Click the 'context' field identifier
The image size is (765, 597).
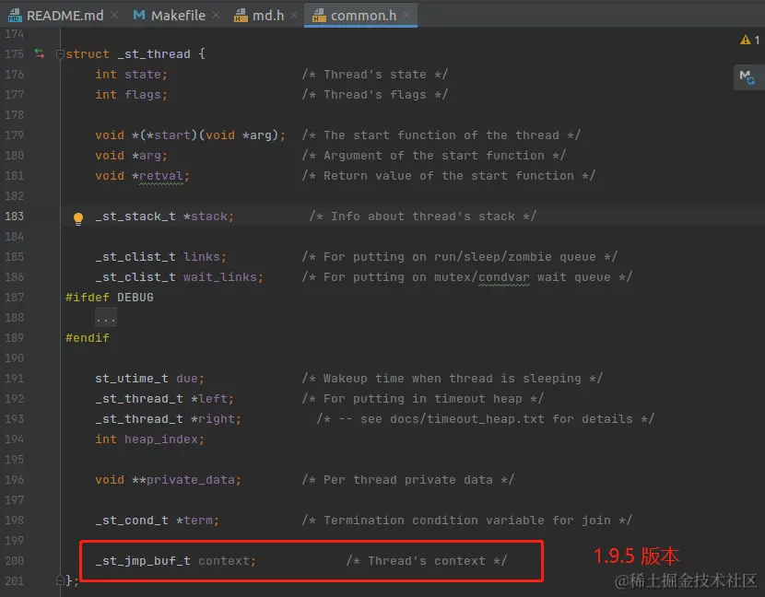click(224, 561)
